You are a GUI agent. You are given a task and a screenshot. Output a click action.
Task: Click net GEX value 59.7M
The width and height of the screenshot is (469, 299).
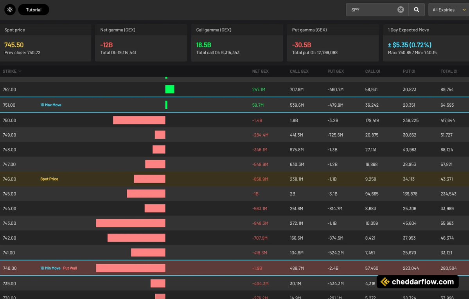pyautogui.click(x=258, y=105)
